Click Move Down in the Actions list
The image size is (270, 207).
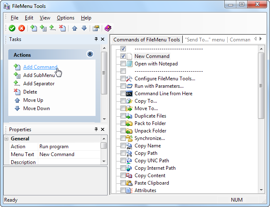pos(37,108)
